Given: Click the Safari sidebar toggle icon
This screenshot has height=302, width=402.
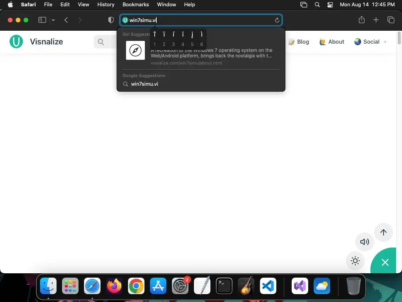Looking at the screenshot, I should pyautogui.click(x=42, y=20).
